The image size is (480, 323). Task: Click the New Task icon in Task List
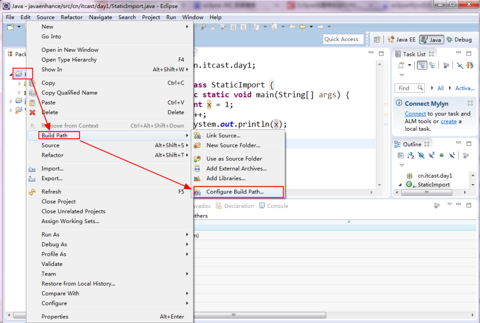pyautogui.click(x=401, y=65)
